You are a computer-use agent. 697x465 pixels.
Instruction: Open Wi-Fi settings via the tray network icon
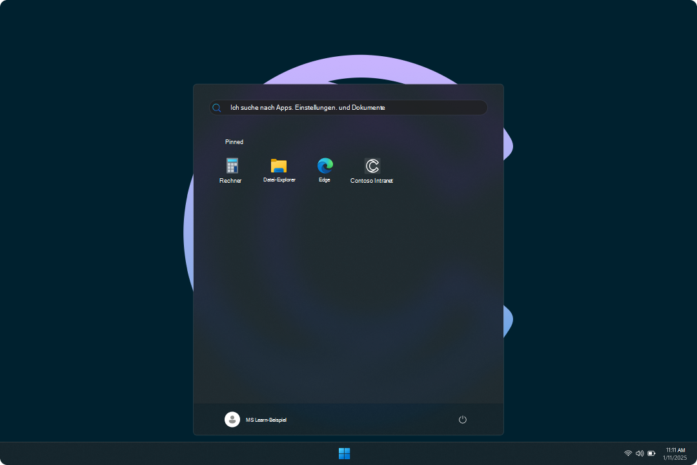[x=628, y=453]
